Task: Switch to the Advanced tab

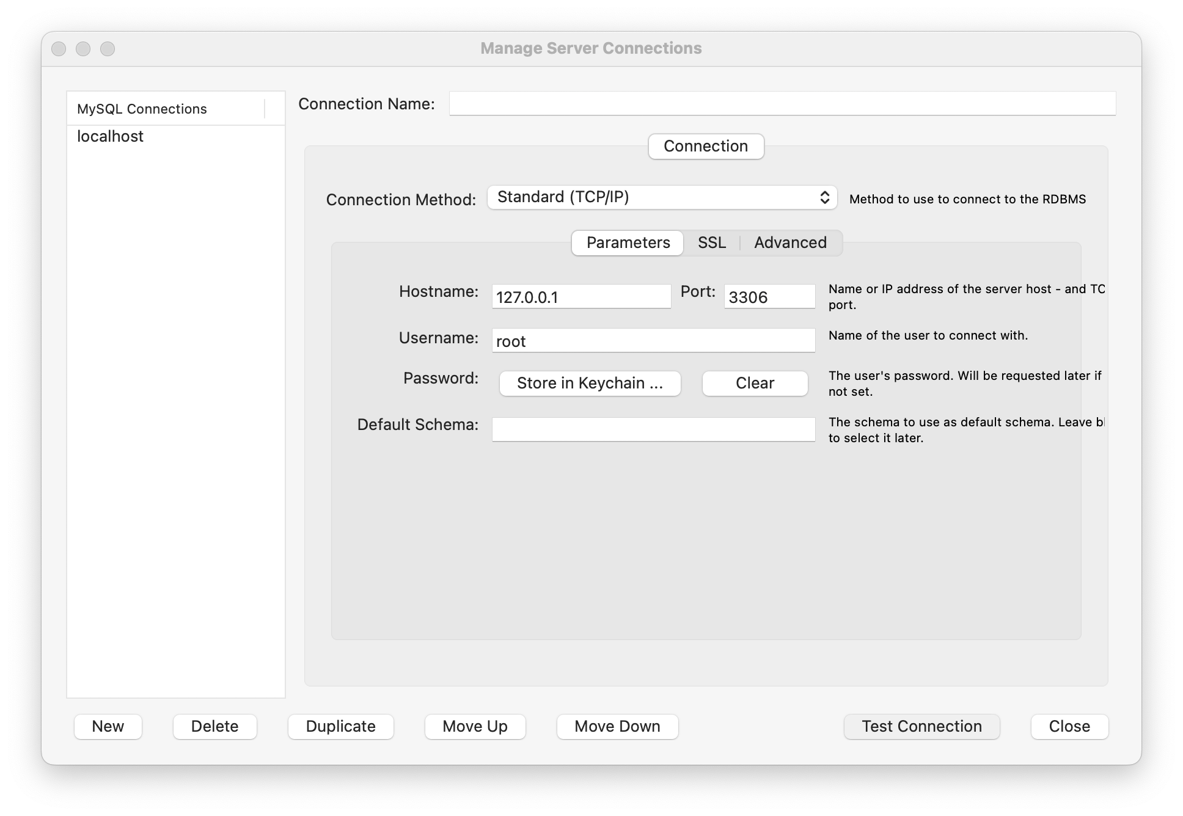Action: (789, 242)
